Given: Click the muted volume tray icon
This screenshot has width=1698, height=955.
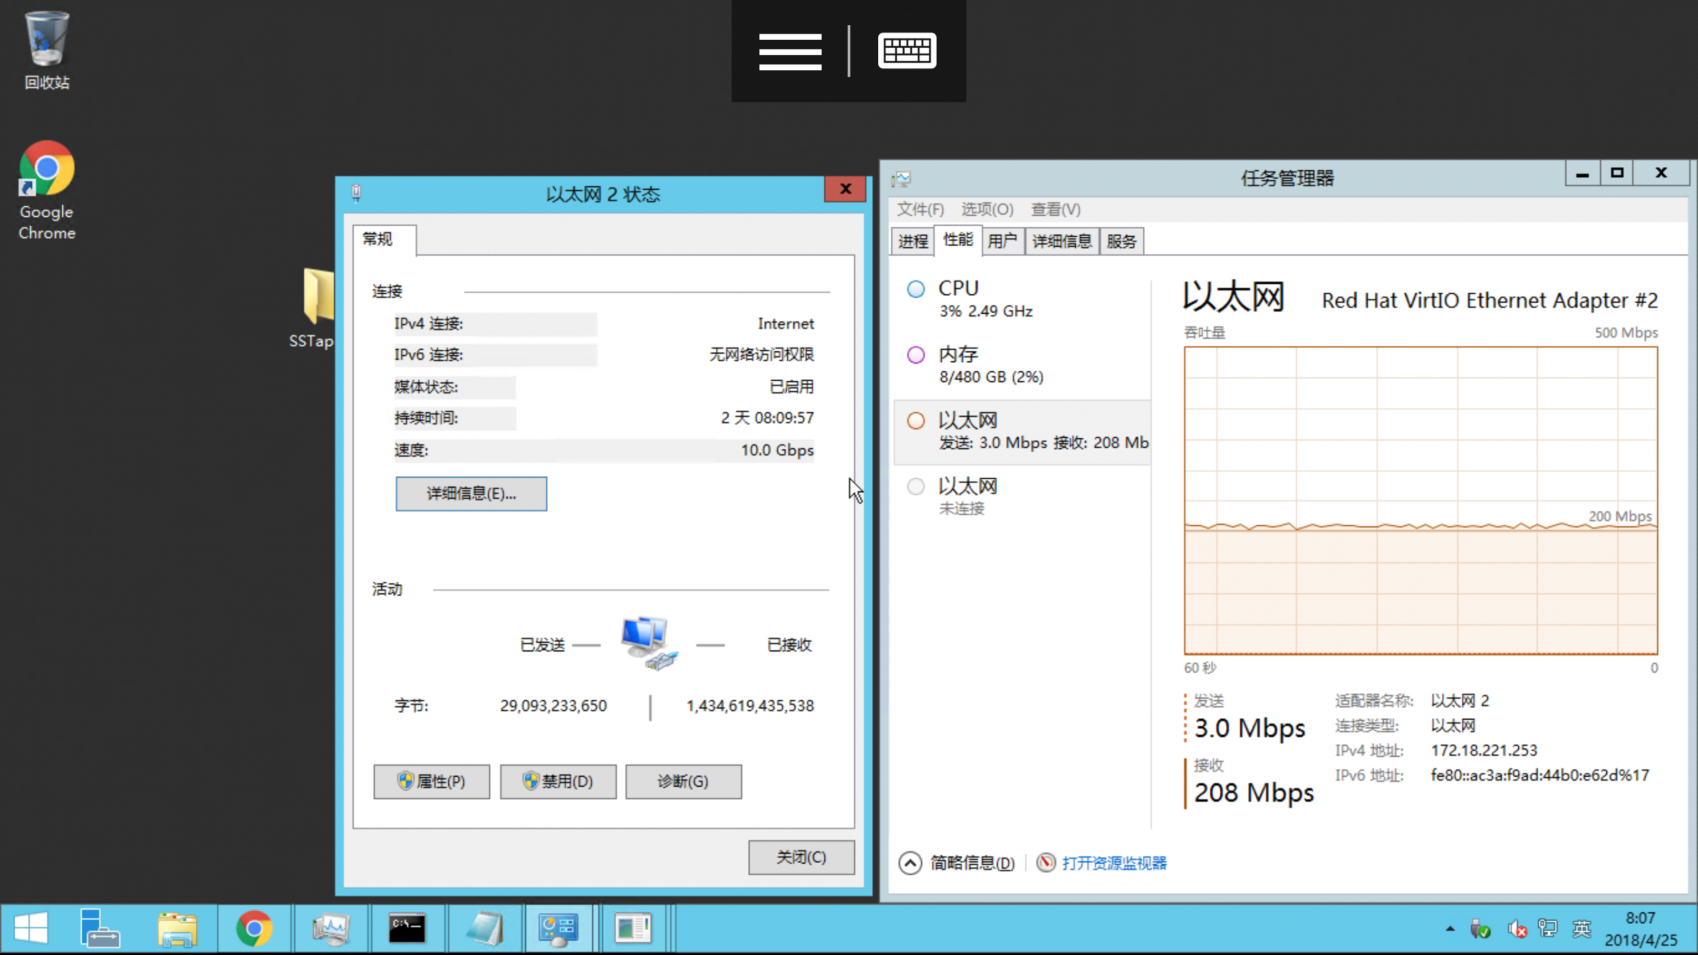Looking at the screenshot, I should click(1516, 928).
